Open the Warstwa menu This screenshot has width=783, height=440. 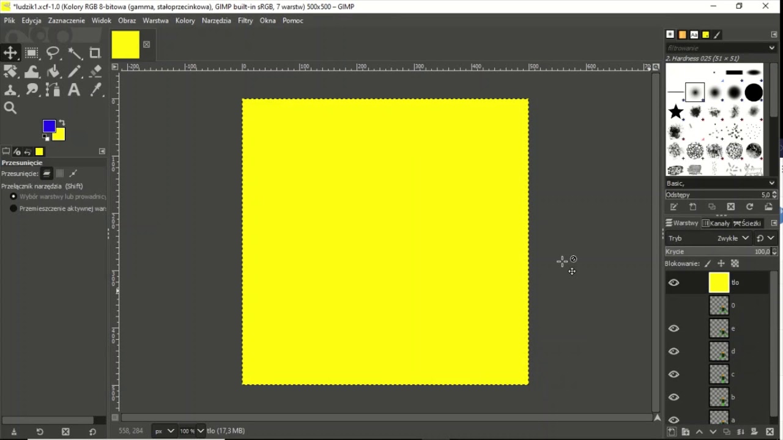pos(155,20)
